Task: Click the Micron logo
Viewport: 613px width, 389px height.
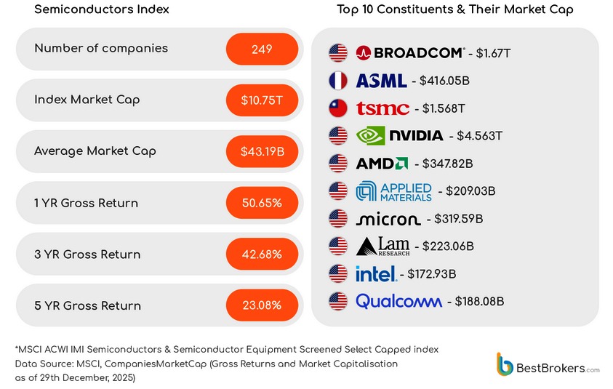Action: [388, 219]
